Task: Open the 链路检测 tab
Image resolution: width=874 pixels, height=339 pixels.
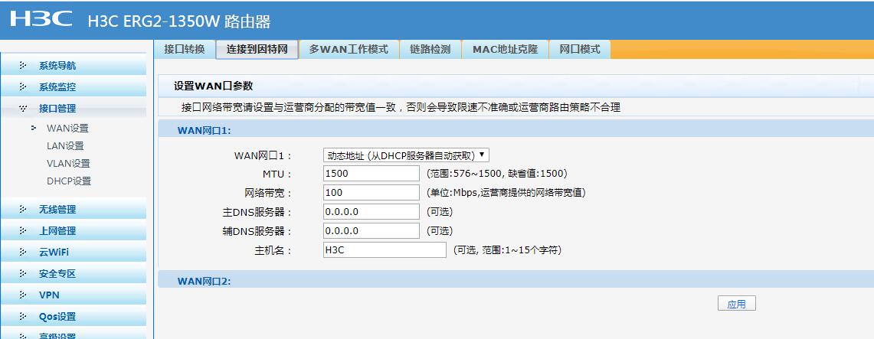Action: [x=430, y=49]
